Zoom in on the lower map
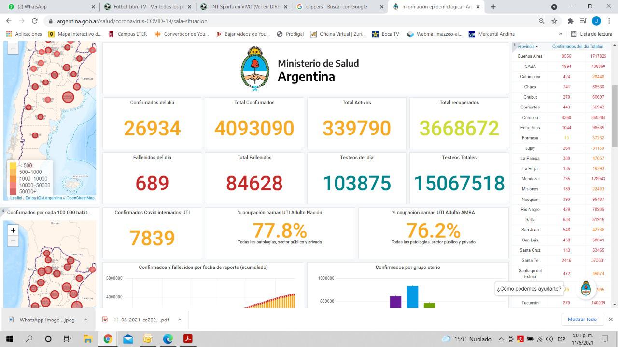Viewport: 618px width, 347px height. (13, 230)
